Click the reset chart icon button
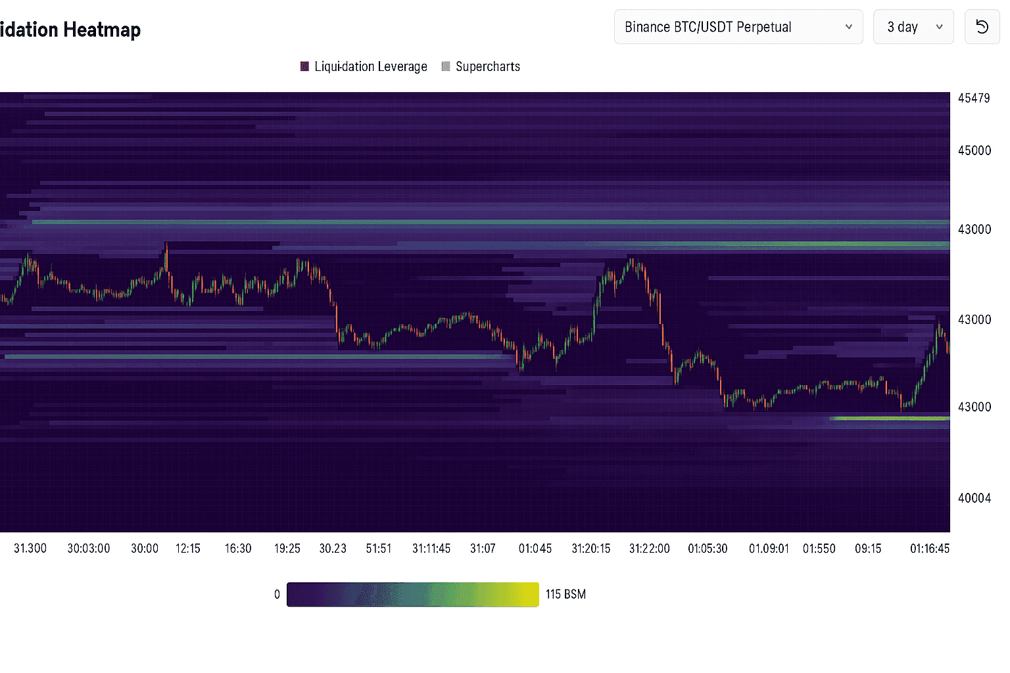 982,27
